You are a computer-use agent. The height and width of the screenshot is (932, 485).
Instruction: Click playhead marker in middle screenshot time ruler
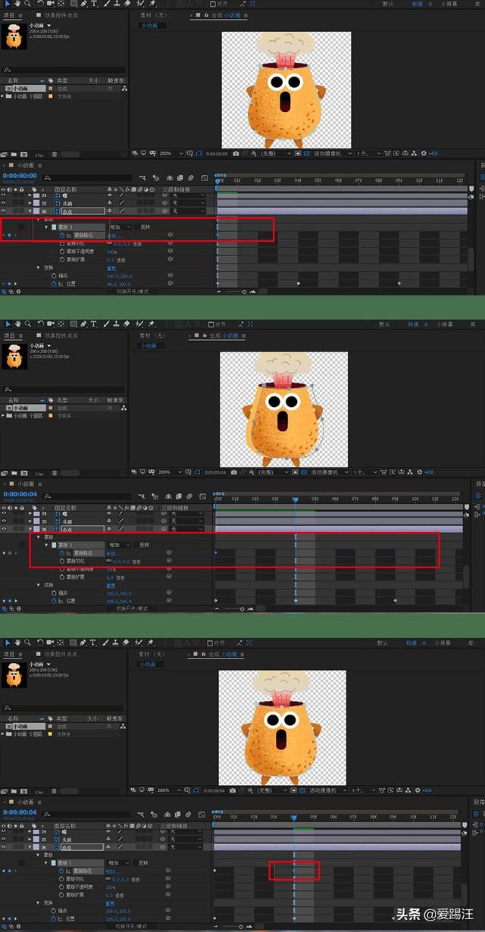point(295,499)
